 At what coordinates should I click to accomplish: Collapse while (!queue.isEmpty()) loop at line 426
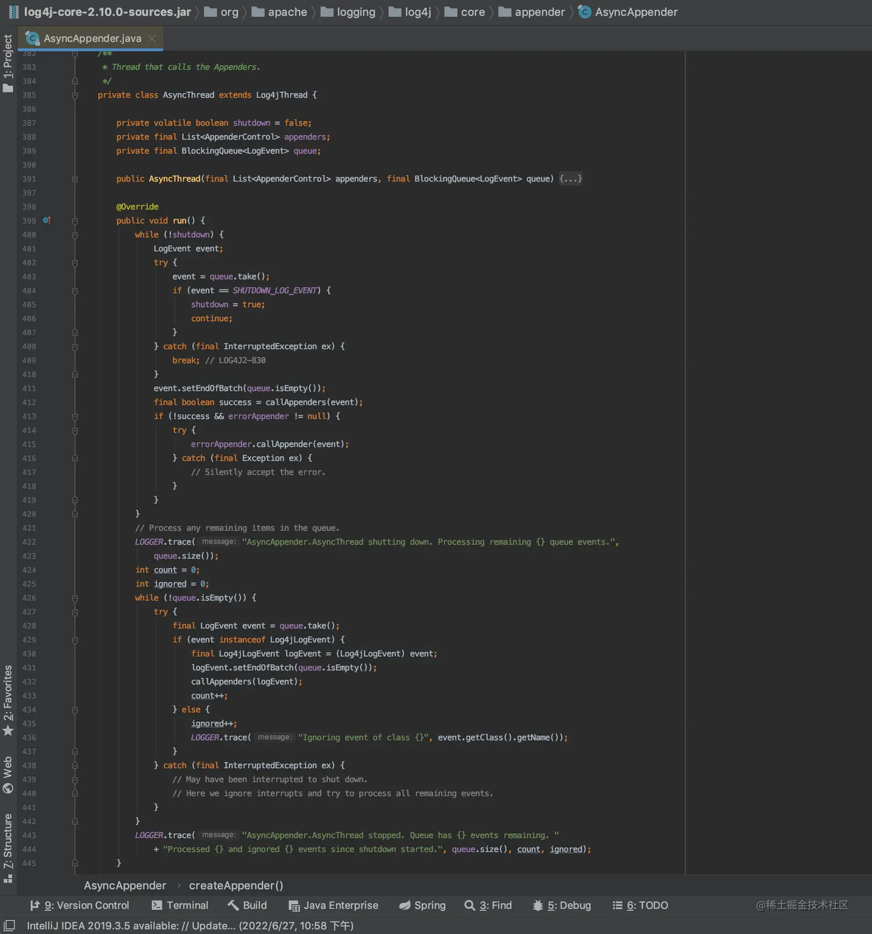tap(75, 598)
